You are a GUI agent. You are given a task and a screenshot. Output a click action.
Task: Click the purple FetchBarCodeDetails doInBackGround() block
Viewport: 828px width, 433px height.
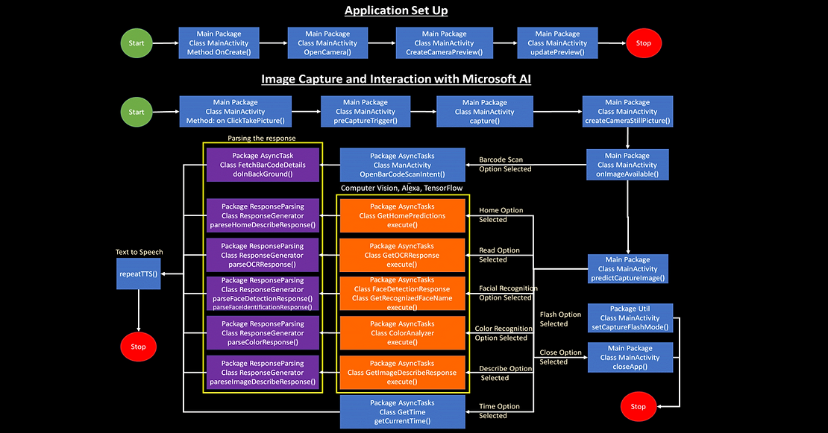pos(262,165)
